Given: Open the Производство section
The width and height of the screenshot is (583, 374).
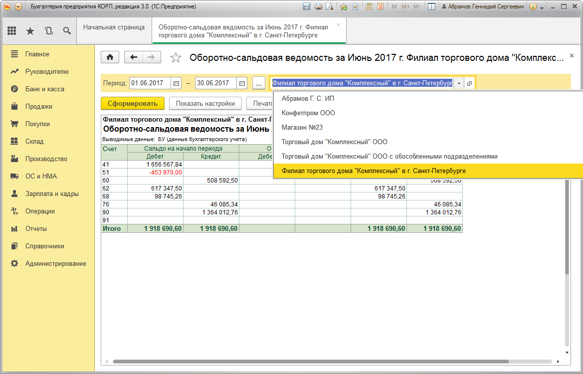Looking at the screenshot, I should 46,159.
